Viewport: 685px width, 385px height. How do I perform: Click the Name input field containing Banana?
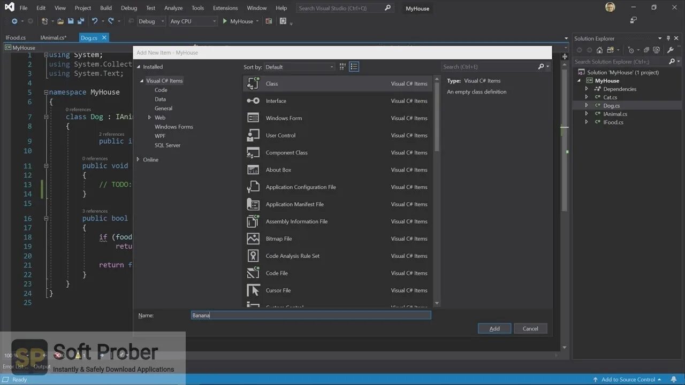pyautogui.click(x=311, y=315)
